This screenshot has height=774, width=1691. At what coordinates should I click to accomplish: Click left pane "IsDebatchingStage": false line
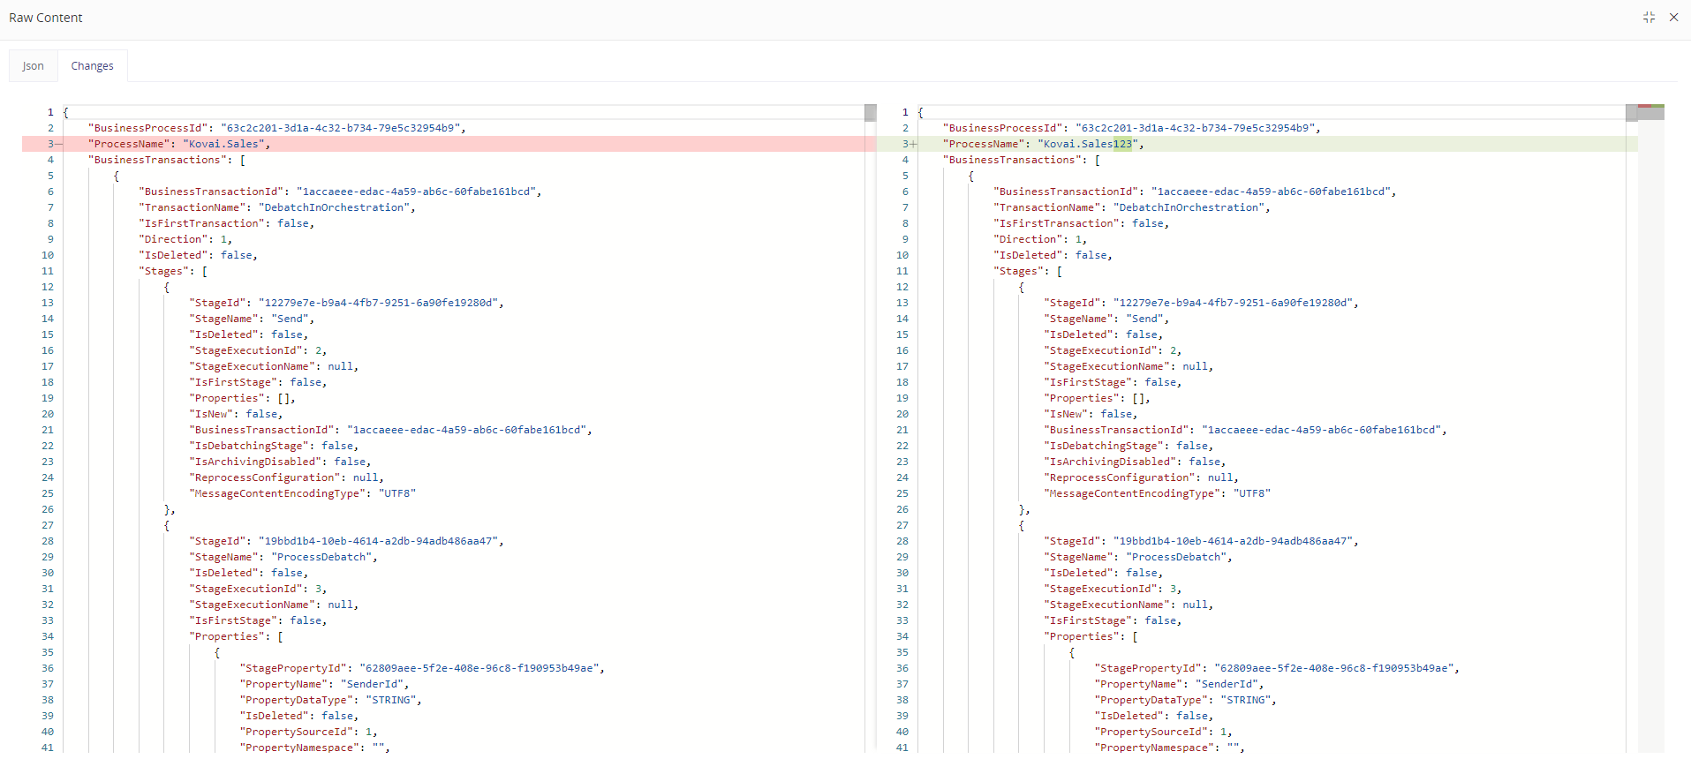click(274, 446)
